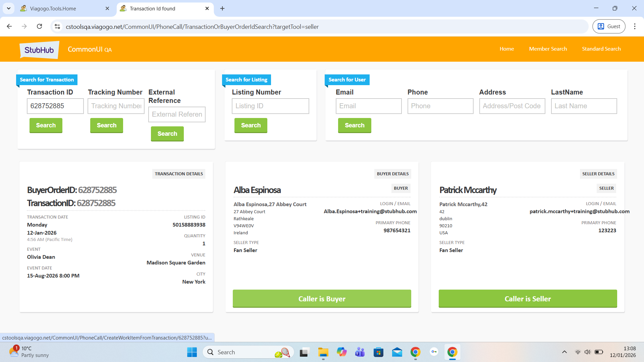Viewport: 644px width, 362px height.
Task: Open Microsoft Teams from the taskbar
Action: [360, 352]
